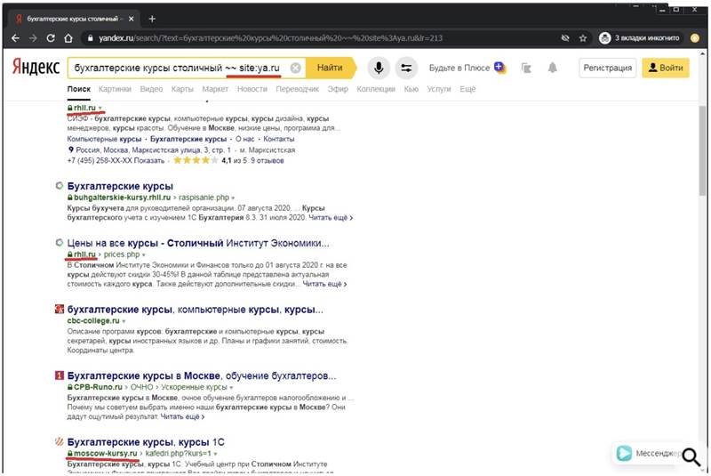This screenshot has height=476, width=711.
Task: Click the Яндекс logo
Action: [36, 67]
